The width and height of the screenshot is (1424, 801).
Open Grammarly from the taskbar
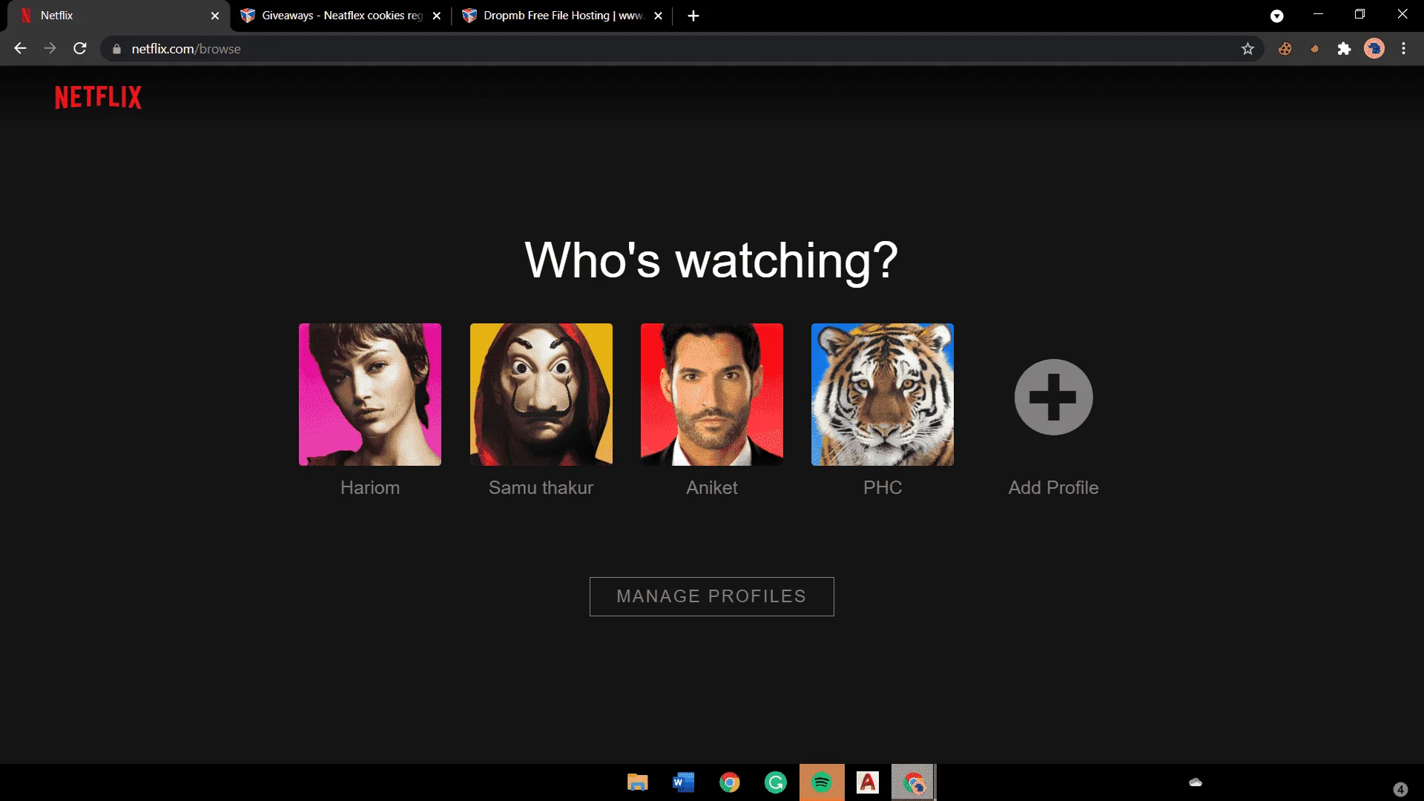(776, 782)
